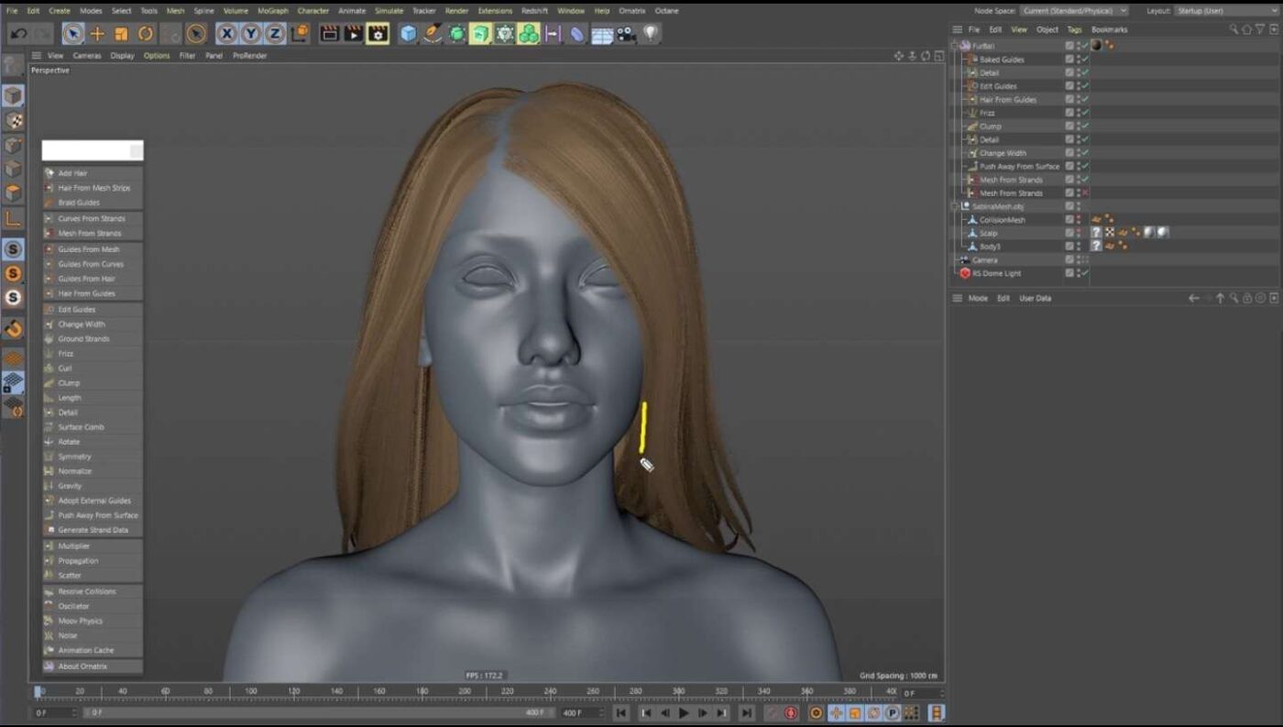Image resolution: width=1283 pixels, height=727 pixels.
Task: Click Make Editable icon in sidebar
Action: [x=13, y=65]
